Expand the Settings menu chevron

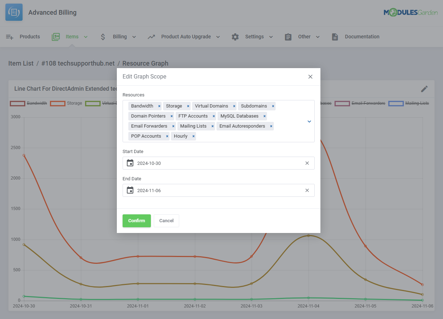tap(271, 36)
